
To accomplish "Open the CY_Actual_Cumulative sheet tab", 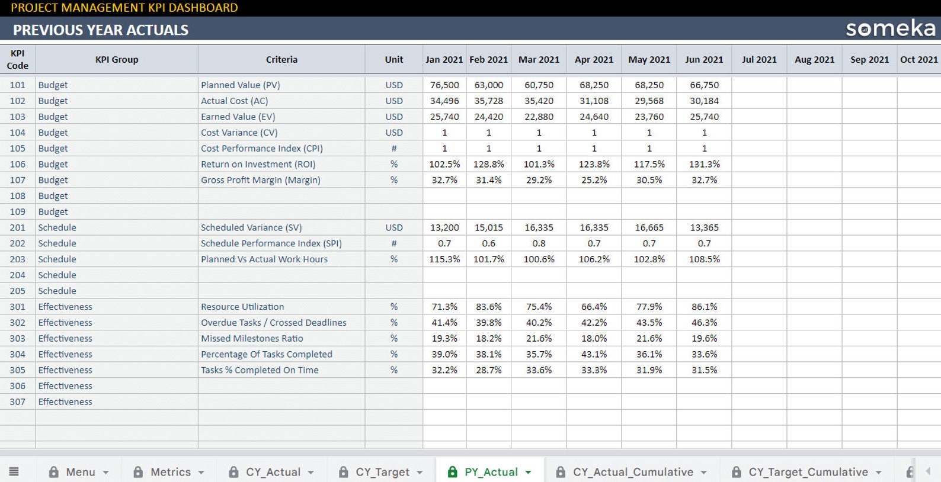I will 632,472.
